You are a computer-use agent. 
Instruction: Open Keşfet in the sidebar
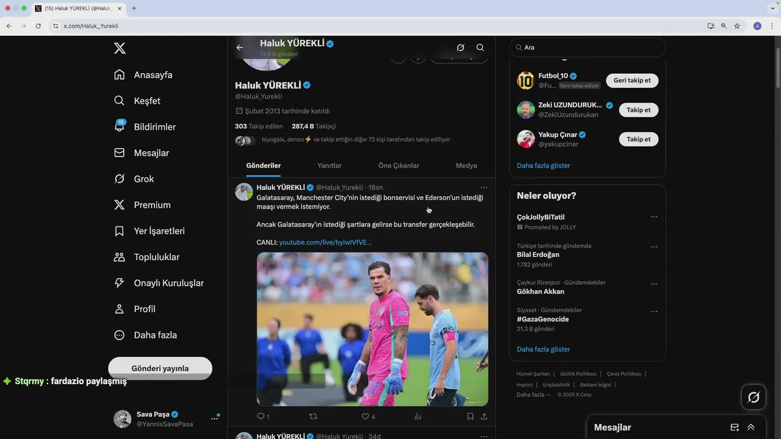[137, 101]
